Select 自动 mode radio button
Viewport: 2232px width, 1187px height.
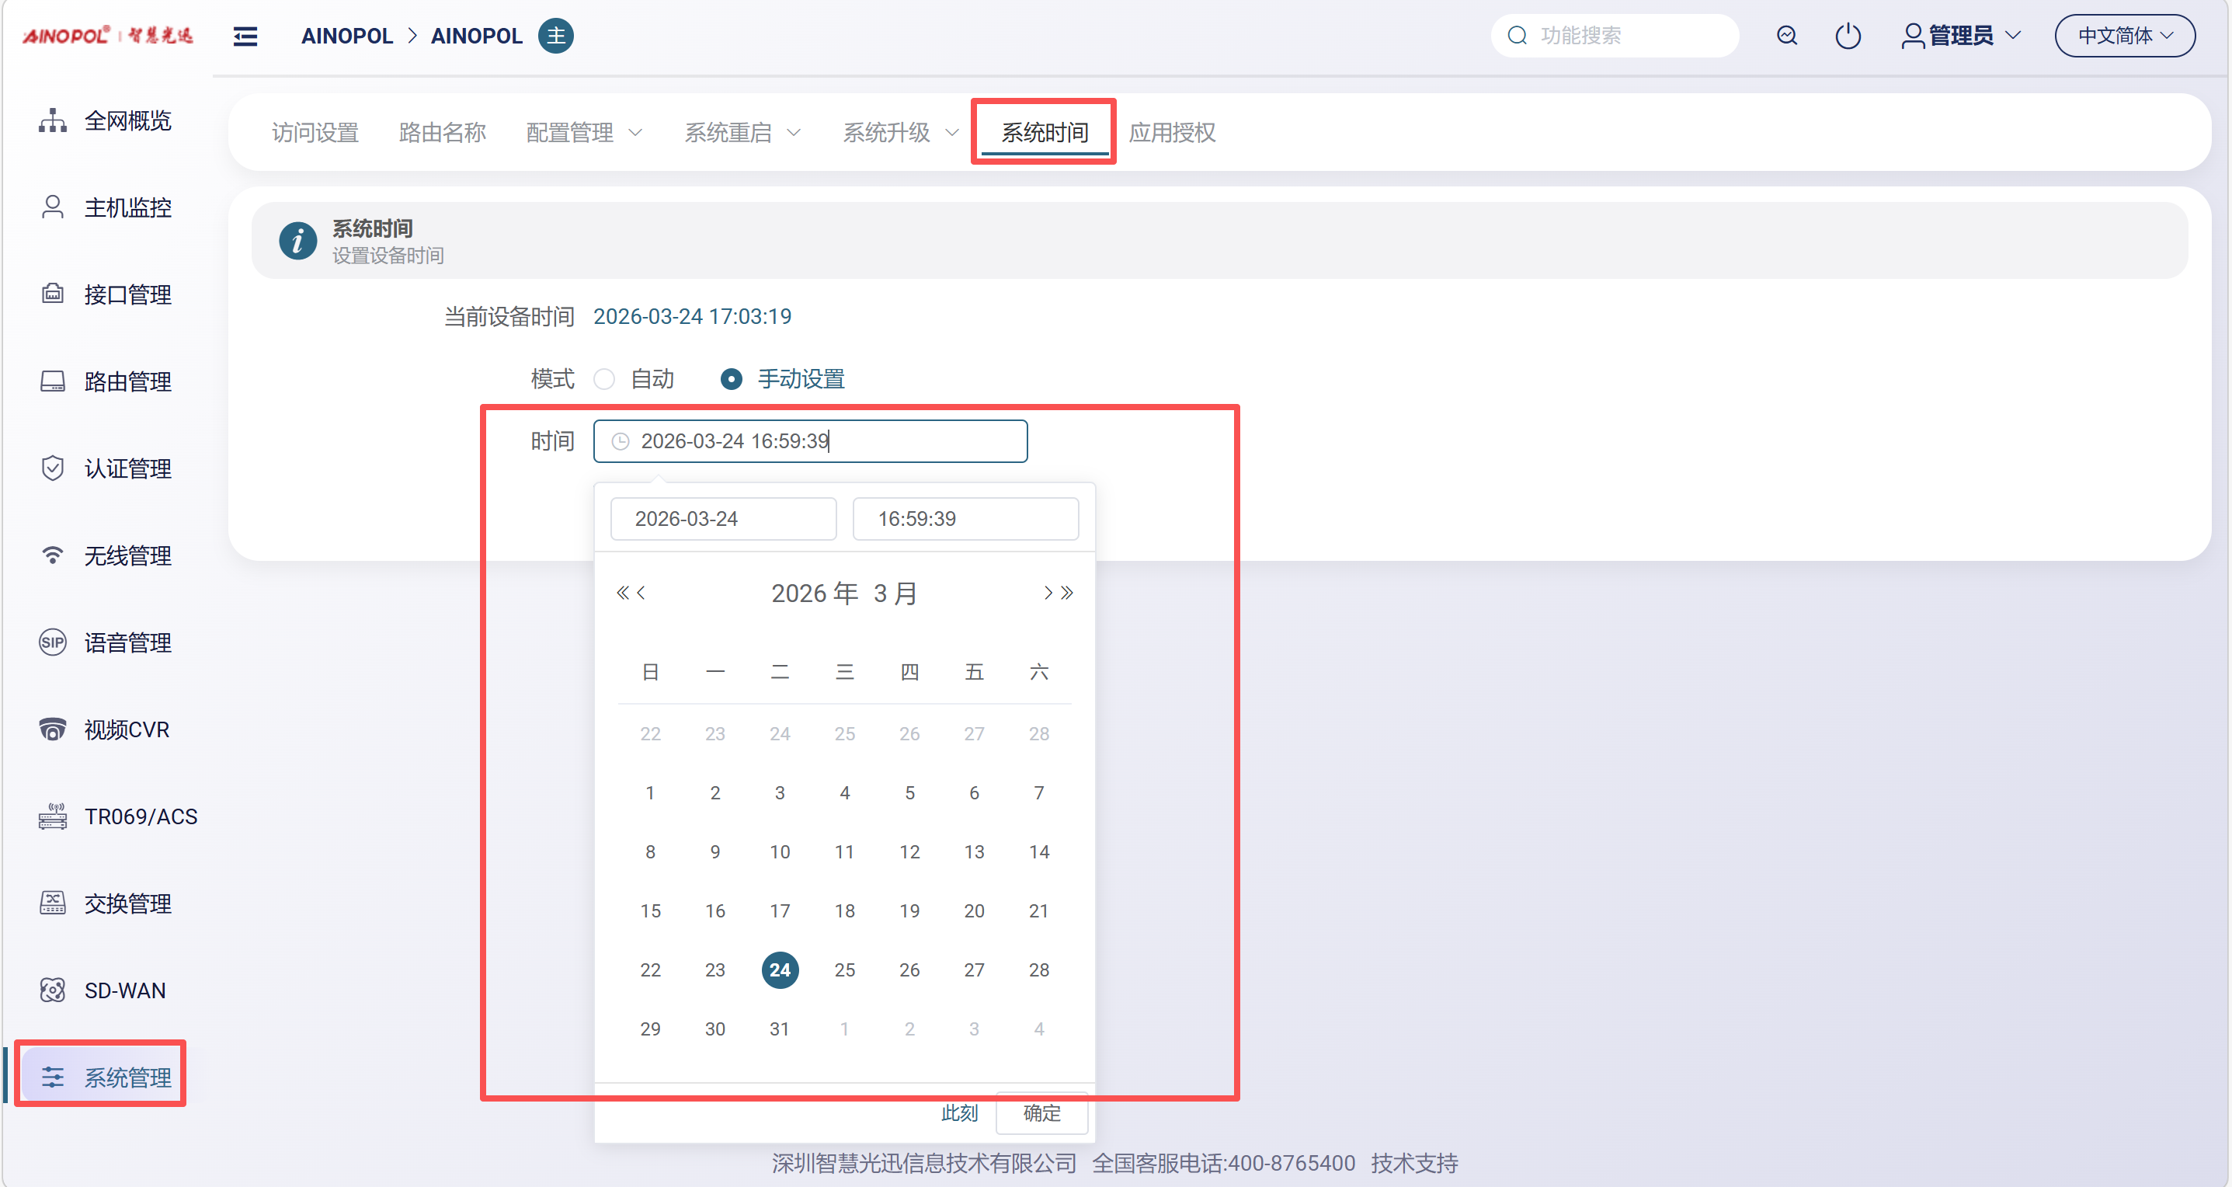click(605, 378)
